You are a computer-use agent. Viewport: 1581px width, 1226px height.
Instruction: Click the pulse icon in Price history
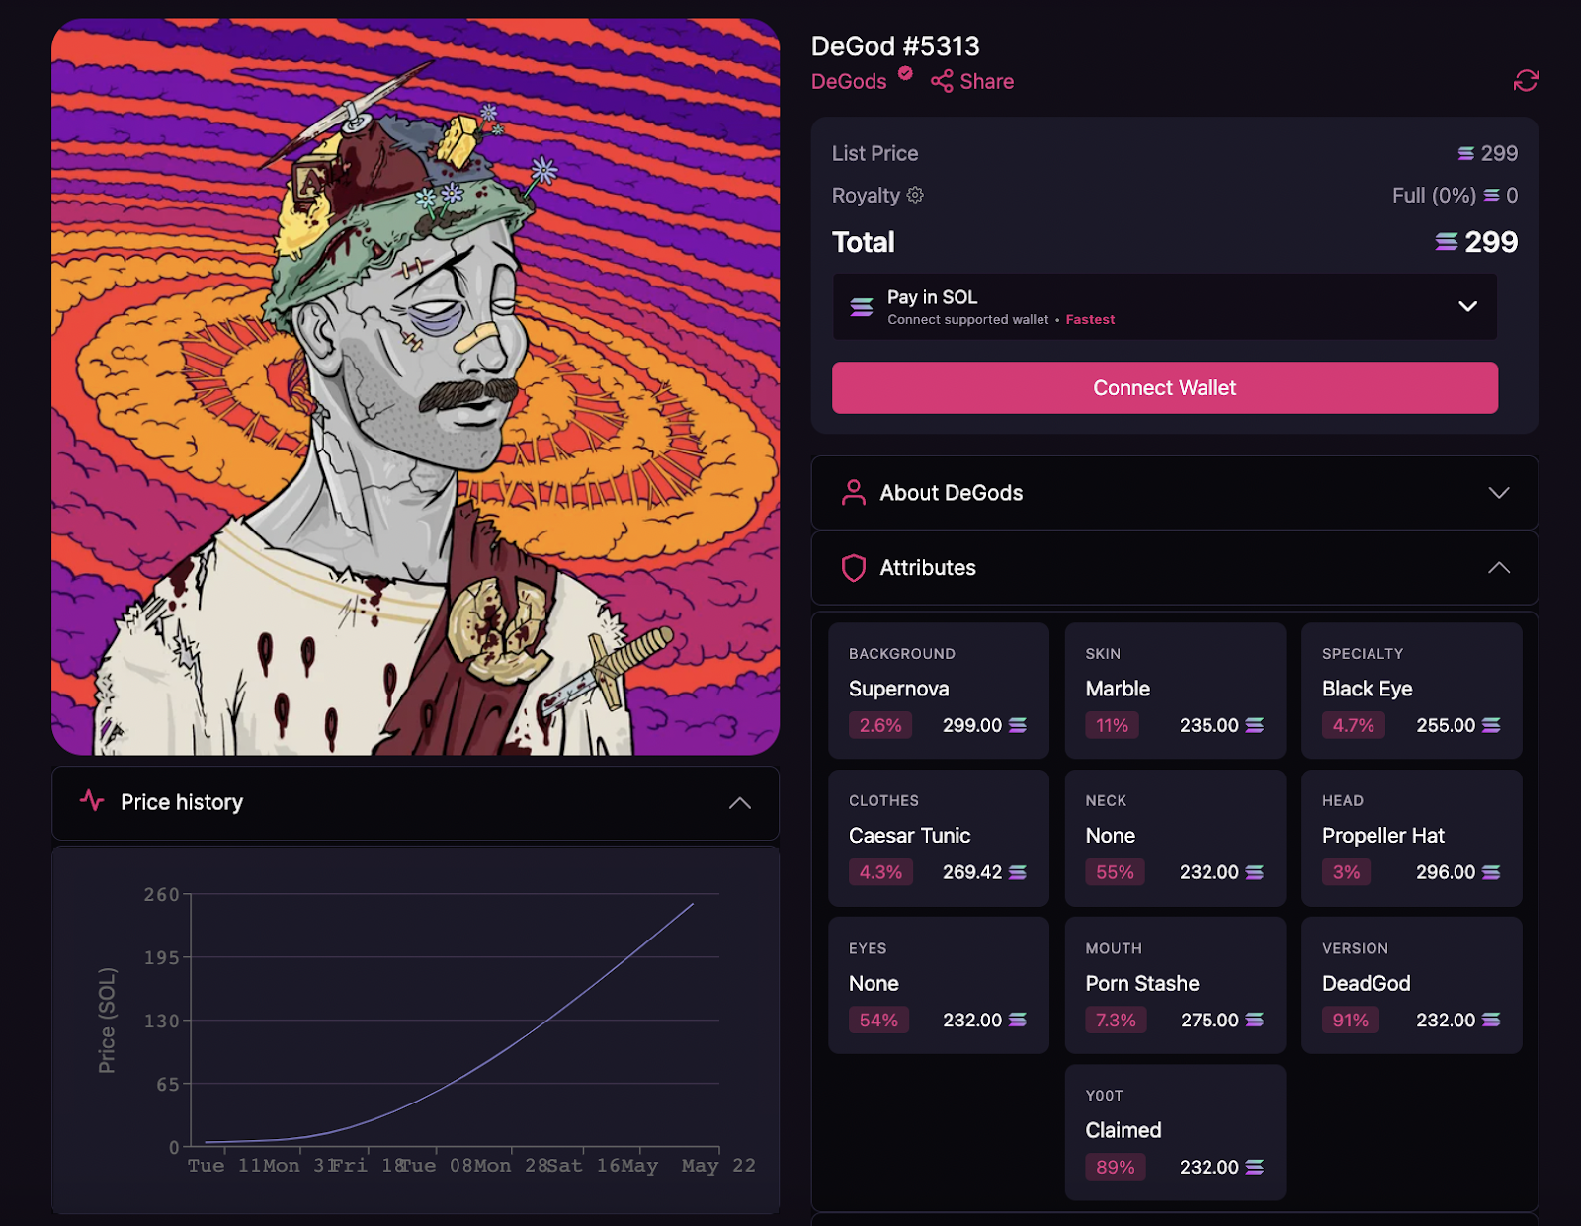tap(92, 800)
